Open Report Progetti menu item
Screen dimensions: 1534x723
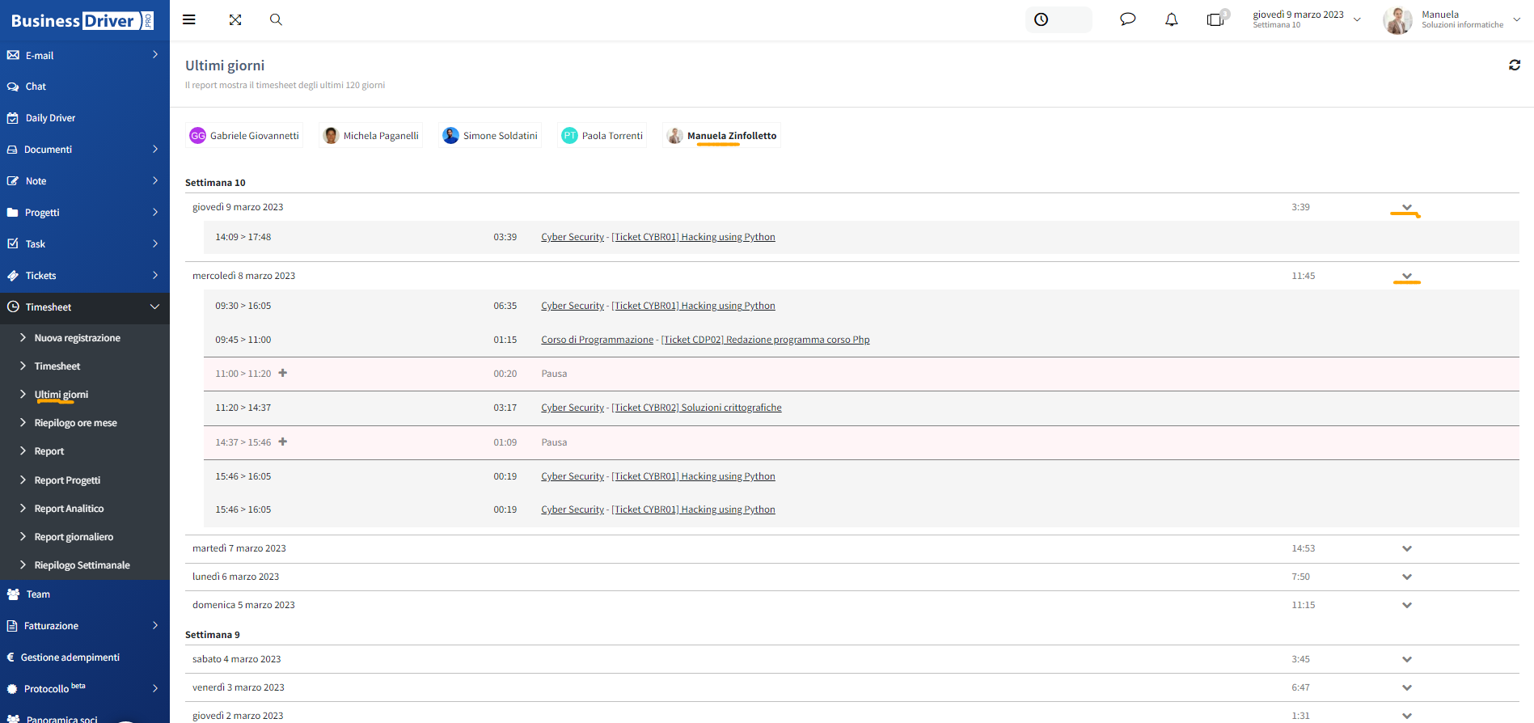[x=68, y=480]
